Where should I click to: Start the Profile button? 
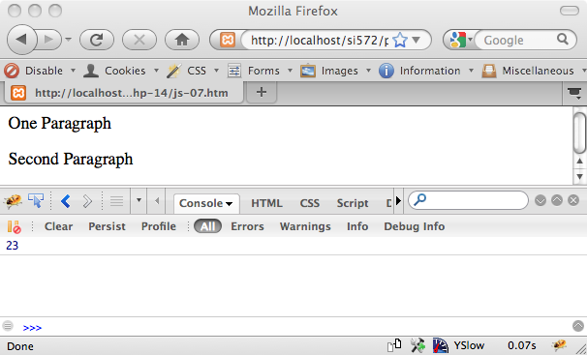tap(159, 226)
